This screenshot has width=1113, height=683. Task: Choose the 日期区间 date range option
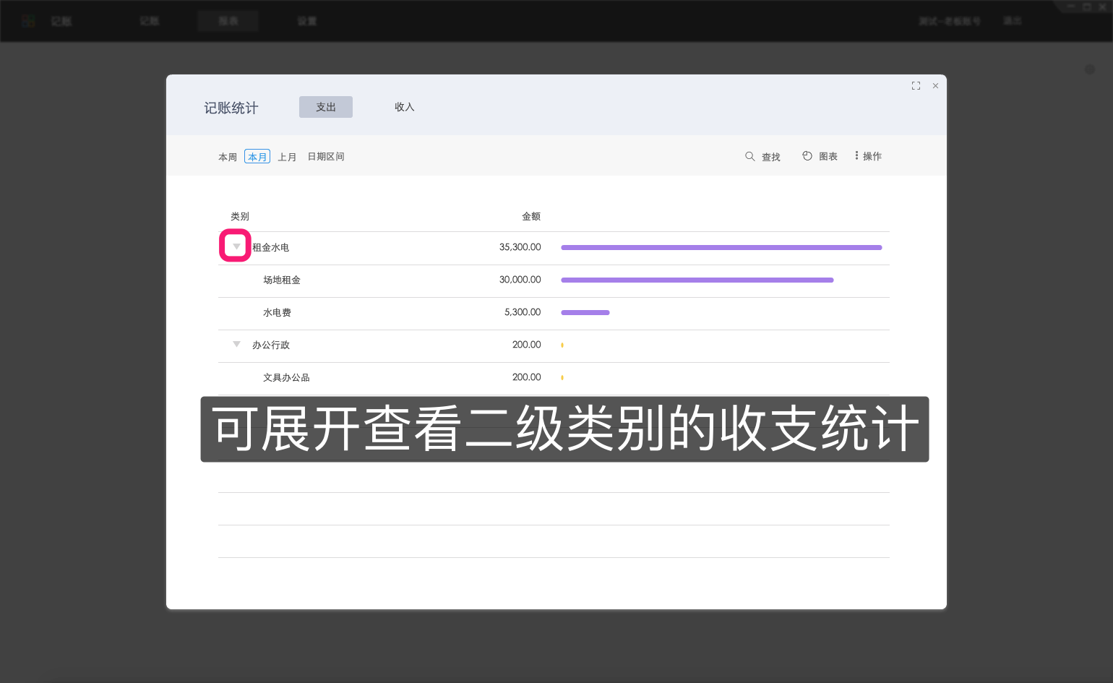pos(326,157)
